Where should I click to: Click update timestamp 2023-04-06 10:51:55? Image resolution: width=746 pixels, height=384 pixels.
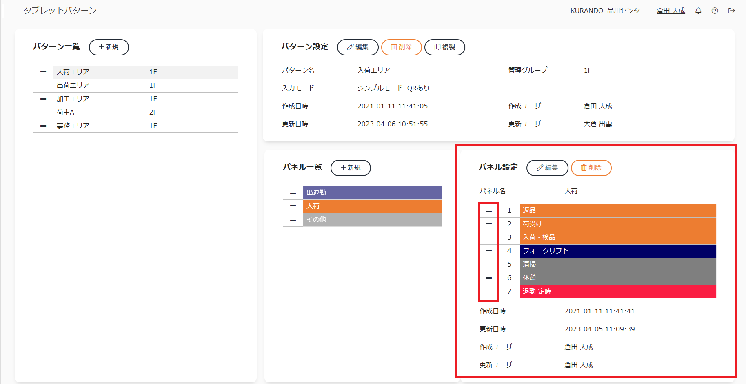393,124
